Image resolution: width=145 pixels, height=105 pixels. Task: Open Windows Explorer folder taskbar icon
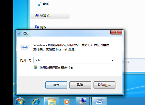click(x=52, y=101)
